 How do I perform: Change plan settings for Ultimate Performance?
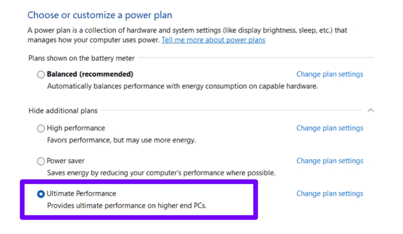329,194
